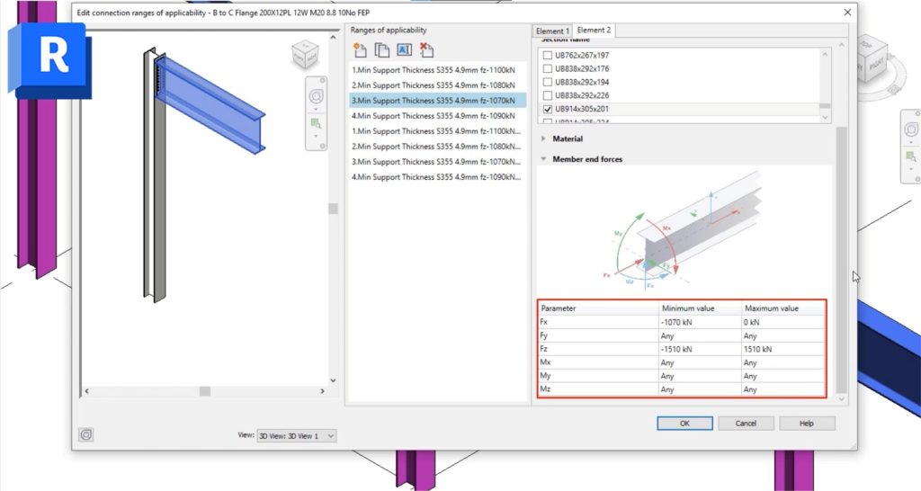The width and height of the screenshot is (921, 491).
Task: Open the steering wheel navigation tool in preview
Action: click(316, 96)
